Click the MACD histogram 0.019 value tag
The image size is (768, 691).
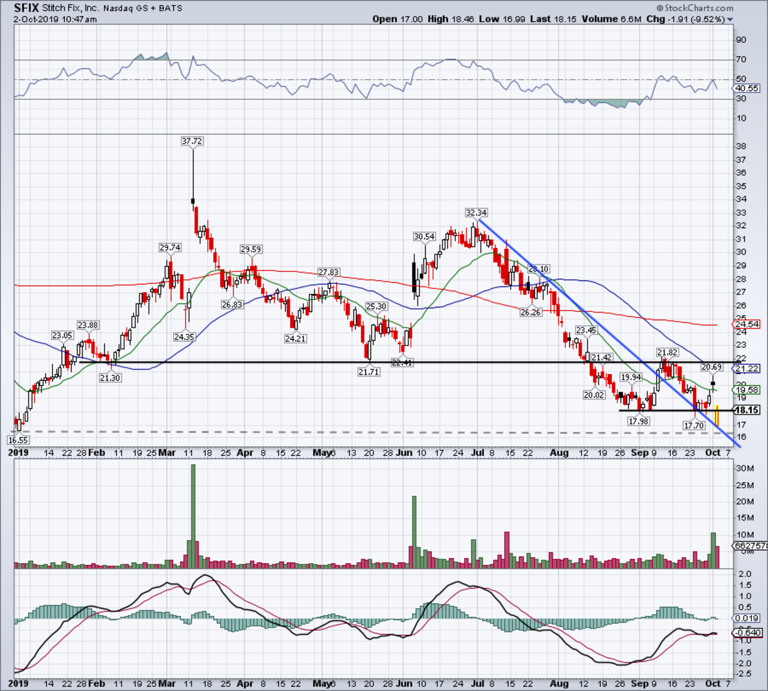pyautogui.click(x=747, y=618)
